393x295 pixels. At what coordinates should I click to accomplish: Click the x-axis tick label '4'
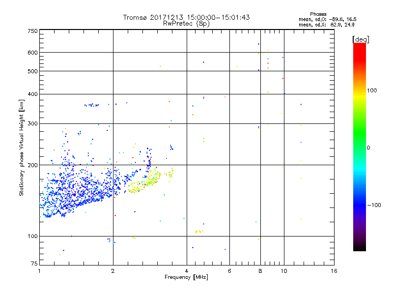tap(187, 271)
